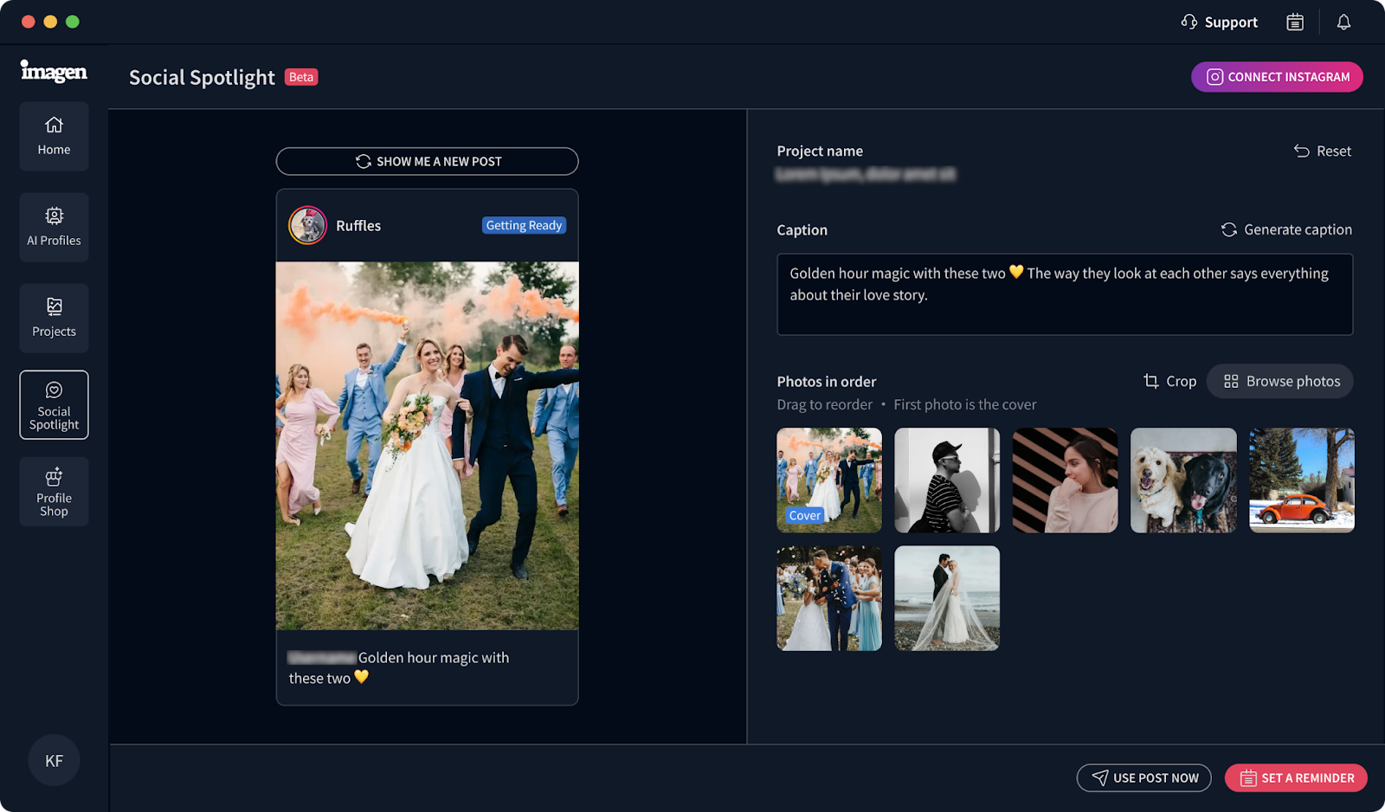Select the Crop tool

coord(1169,382)
